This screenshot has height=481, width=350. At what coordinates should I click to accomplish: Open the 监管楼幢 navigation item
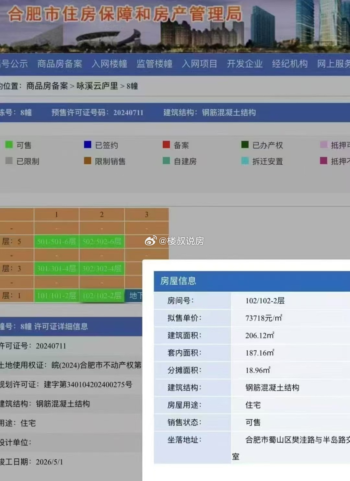(x=154, y=64)
